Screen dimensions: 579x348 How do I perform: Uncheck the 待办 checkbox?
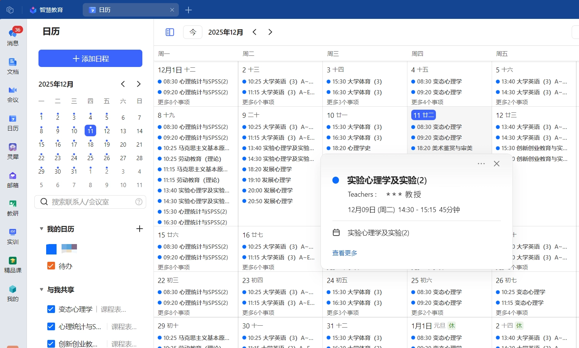[x=51, y=266]
